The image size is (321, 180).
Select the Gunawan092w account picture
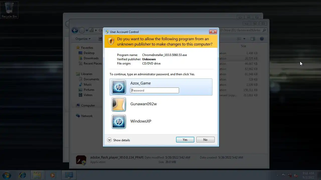click(x=119, y=104)
